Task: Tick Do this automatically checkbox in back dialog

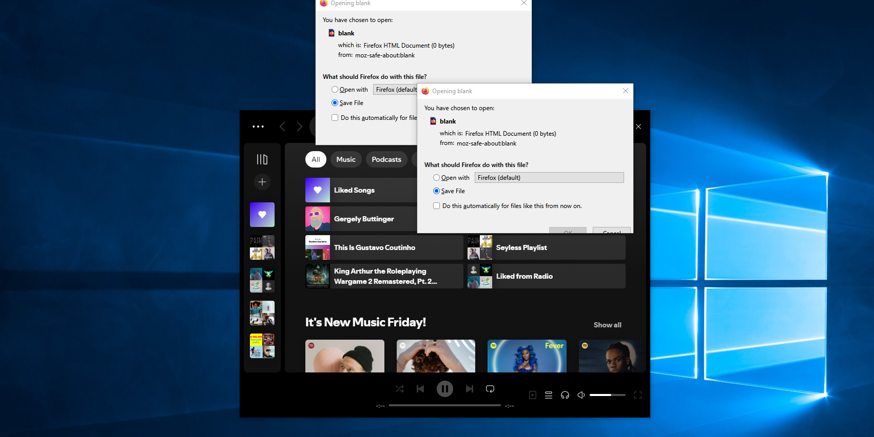Action: coord(335,118)
